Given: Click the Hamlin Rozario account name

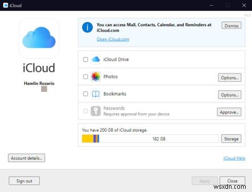Looking at the screenshot, I should [x=39, y=83].
